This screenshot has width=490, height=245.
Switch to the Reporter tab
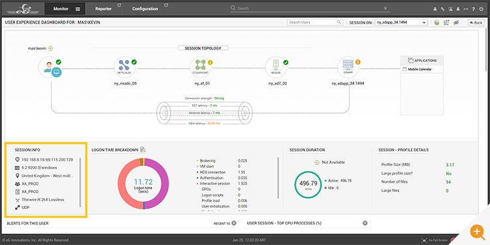(103, 8)
